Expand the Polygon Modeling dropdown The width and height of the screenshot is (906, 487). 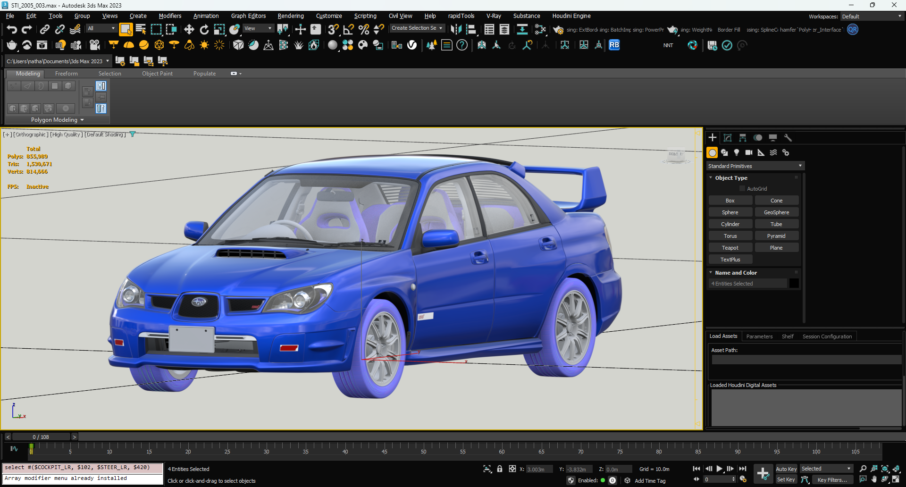click(57, 120)
